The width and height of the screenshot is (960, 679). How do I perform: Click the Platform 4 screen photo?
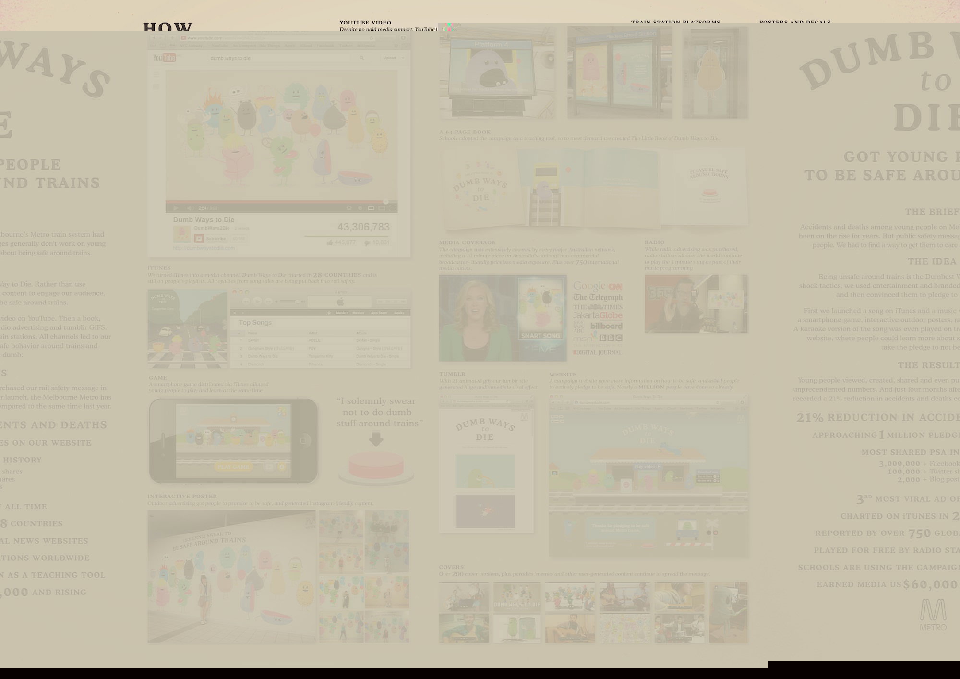tap(497, 72)
